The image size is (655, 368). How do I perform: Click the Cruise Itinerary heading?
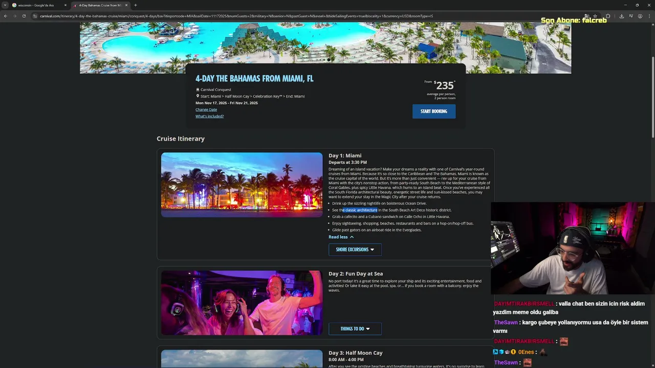pos(181,139)
